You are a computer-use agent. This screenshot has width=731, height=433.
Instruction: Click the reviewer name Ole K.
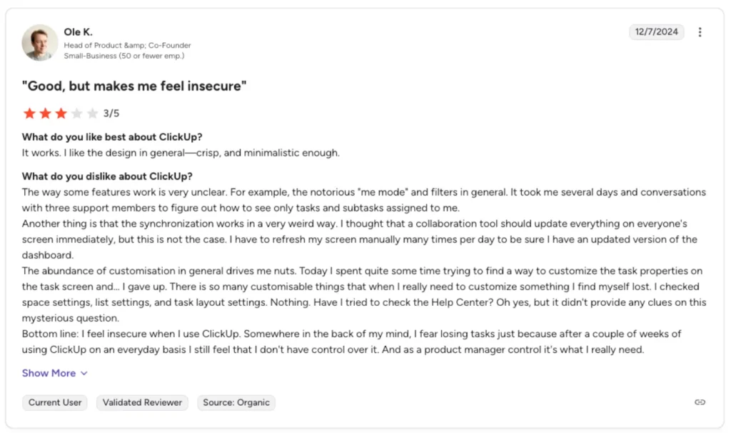(x=79, y=31)
